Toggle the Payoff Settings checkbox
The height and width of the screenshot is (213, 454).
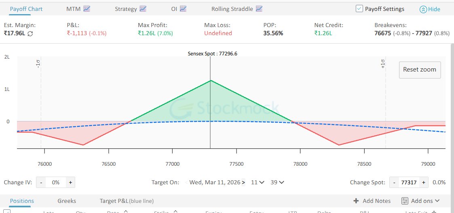point(359,8)
